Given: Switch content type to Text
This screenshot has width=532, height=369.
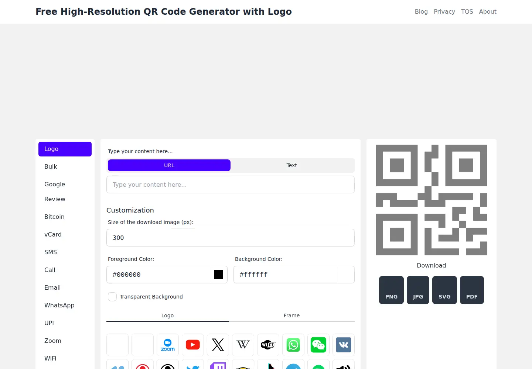Looking at the screenshot, I should [x=292, y=165].
